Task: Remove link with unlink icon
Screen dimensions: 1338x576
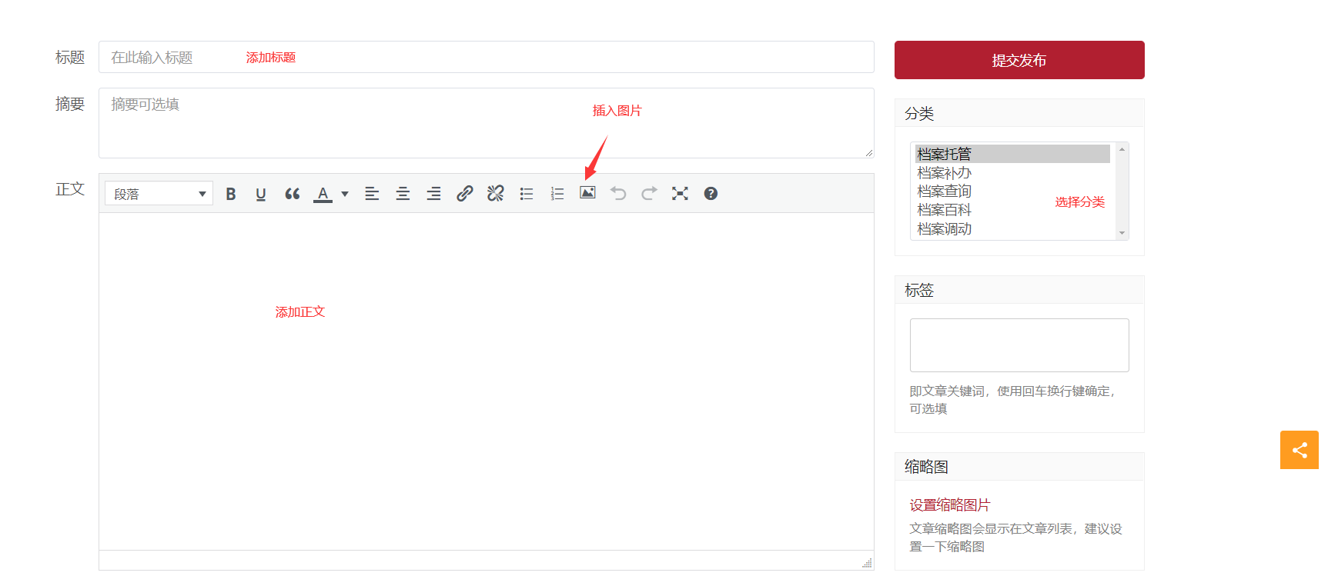Action: pos(495,194)
